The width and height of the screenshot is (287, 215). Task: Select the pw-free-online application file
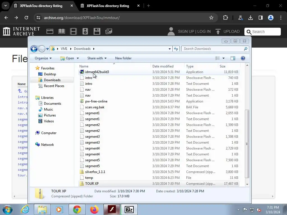[x=159, y=101]
